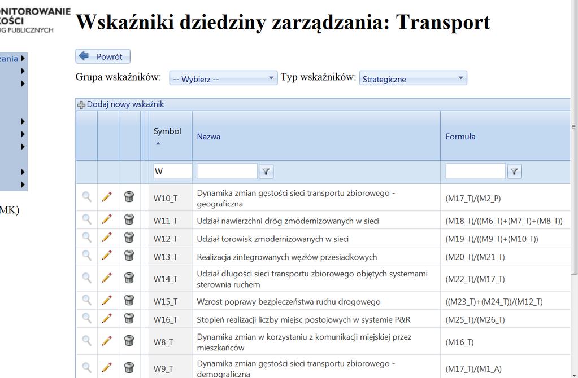Trash icon in W16_T row

tap(129, 318)
